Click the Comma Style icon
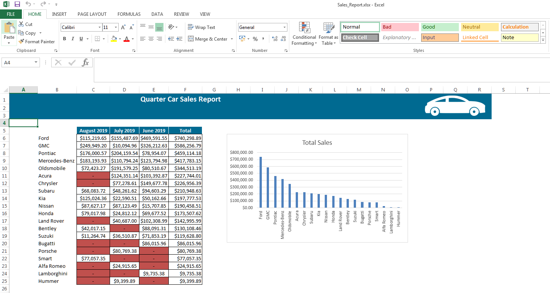The height and width of the screenshot is (293, 550). click(x=263, y=38)
